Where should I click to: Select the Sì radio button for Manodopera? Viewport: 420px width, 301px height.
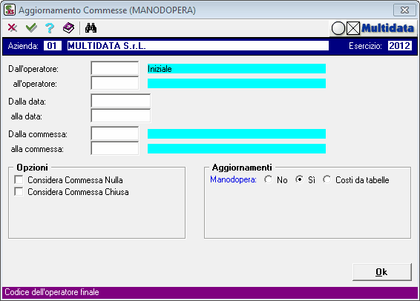[300, 179]
